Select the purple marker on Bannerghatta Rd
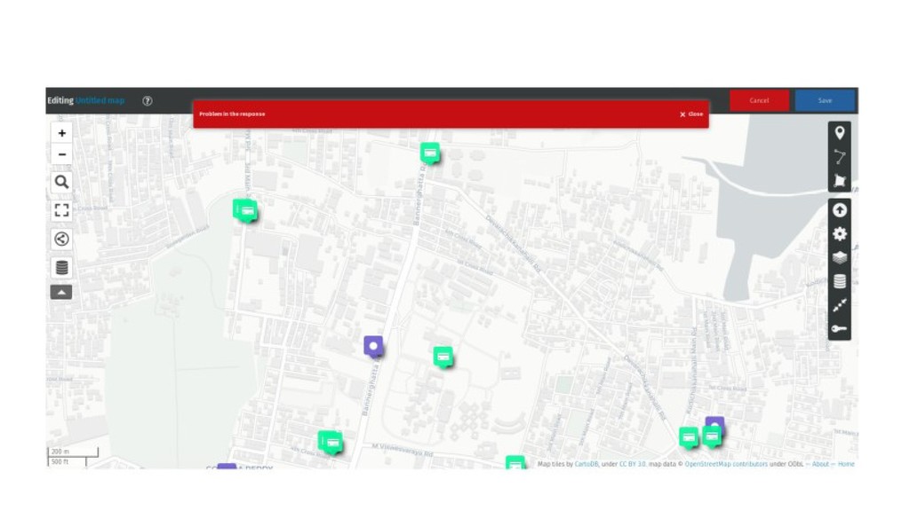This screenshot has width=910, height=511. pos(373,347)
